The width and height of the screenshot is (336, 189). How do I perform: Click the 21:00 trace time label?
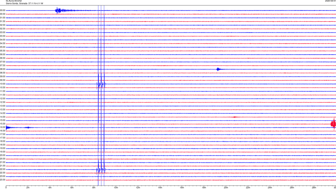click(2, 162)
